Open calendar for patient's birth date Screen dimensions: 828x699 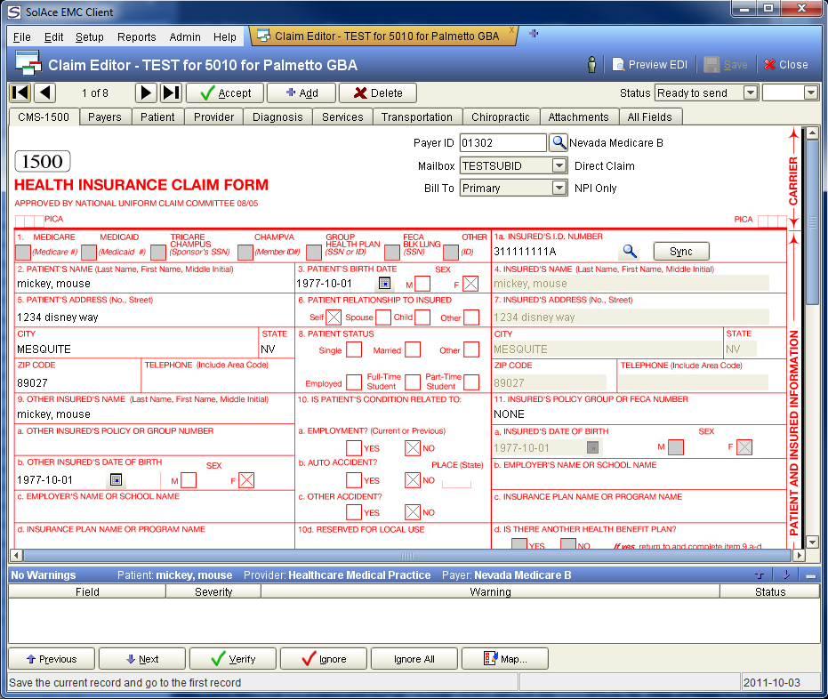tap(384, 284)
